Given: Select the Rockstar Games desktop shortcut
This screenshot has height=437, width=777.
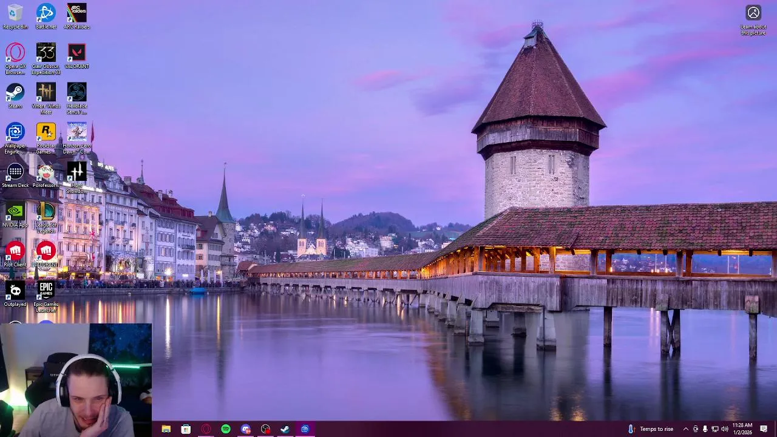Looking at the screenshot, I should click(46, 138).
